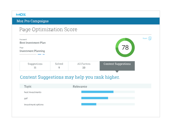Select the Suggestions 11 tab
Viewport: 174px width, 134px height.
click(x=35, y=66)
